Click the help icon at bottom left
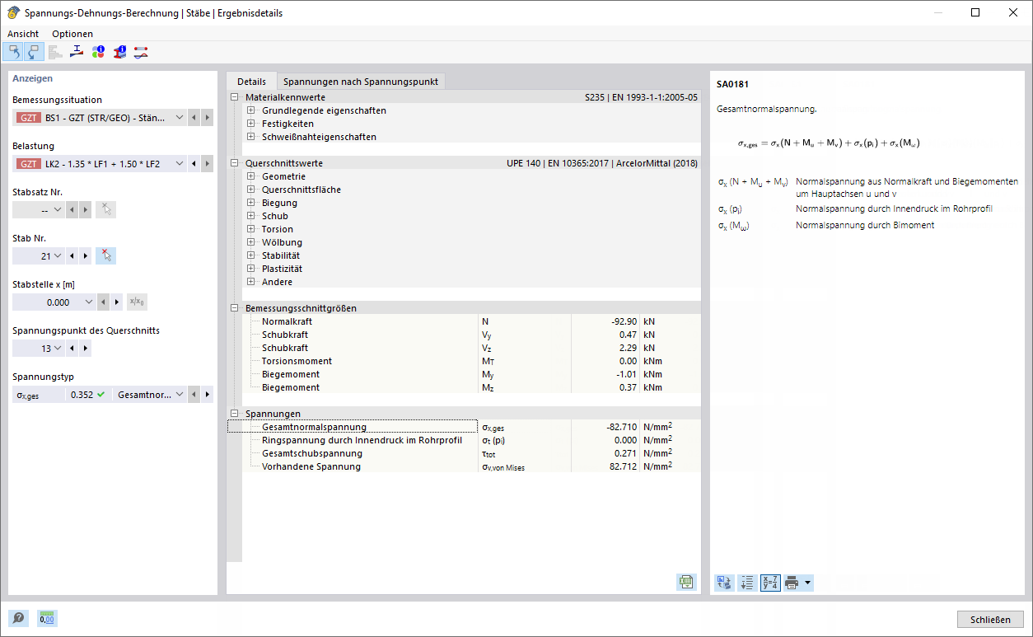The height and width of the screenshot is (637, 1033). click(x=18, y=618)
